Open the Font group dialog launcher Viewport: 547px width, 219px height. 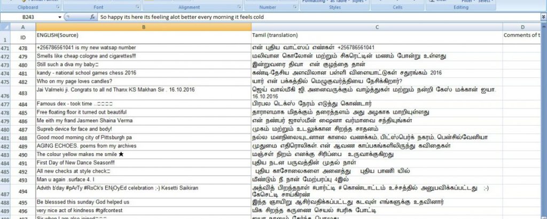(x=137, y=7)
